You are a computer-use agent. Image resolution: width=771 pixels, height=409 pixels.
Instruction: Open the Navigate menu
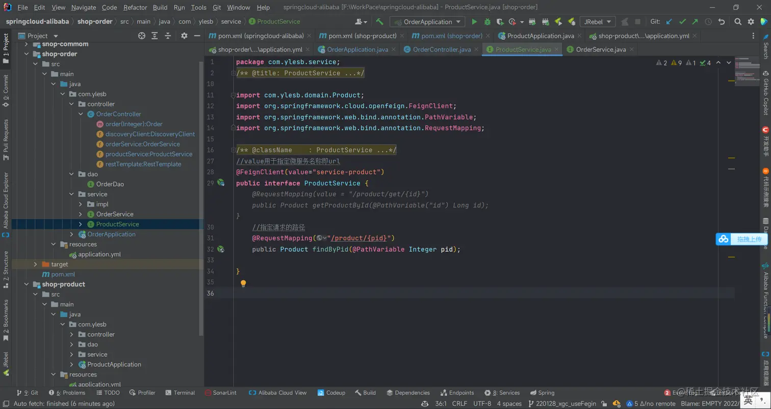[x=84, y=8]
